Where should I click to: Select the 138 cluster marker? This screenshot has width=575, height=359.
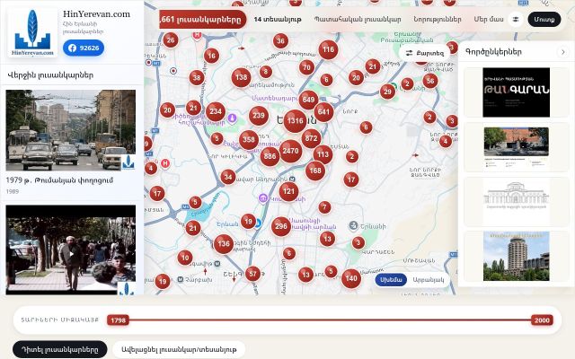coord(241,77)
